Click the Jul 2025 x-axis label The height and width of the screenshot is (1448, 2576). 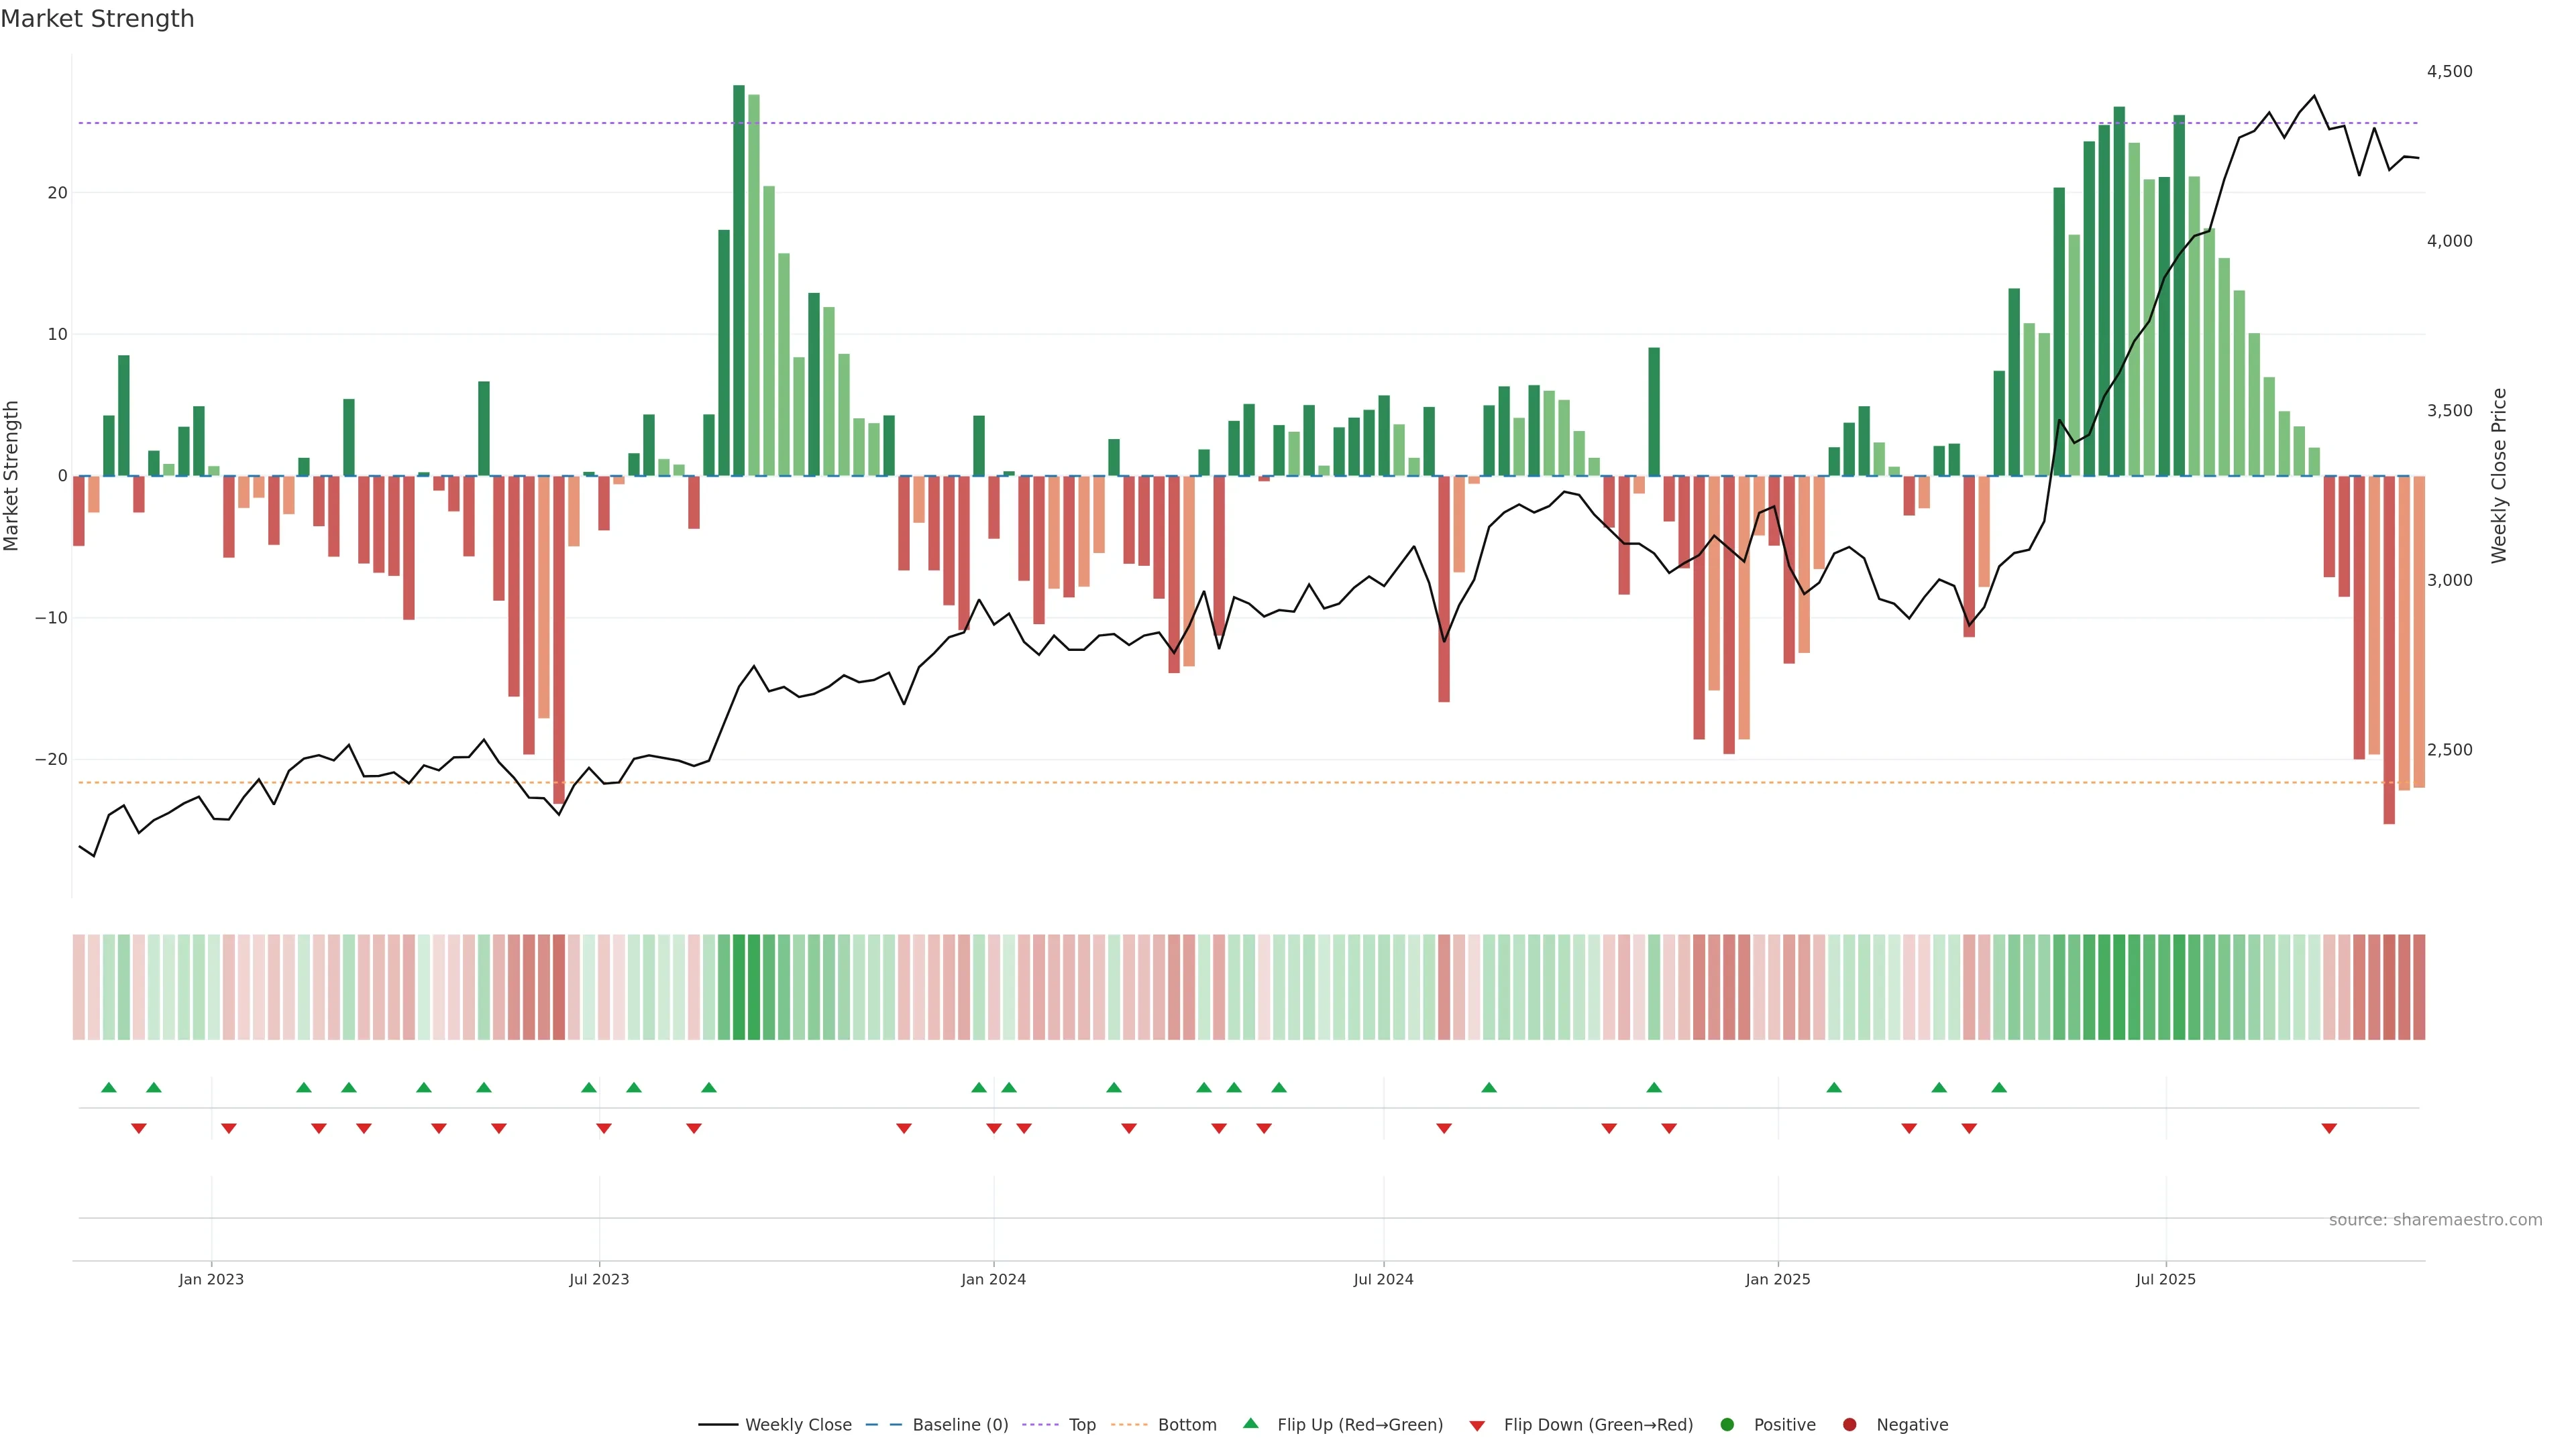click(2165, 1279)
